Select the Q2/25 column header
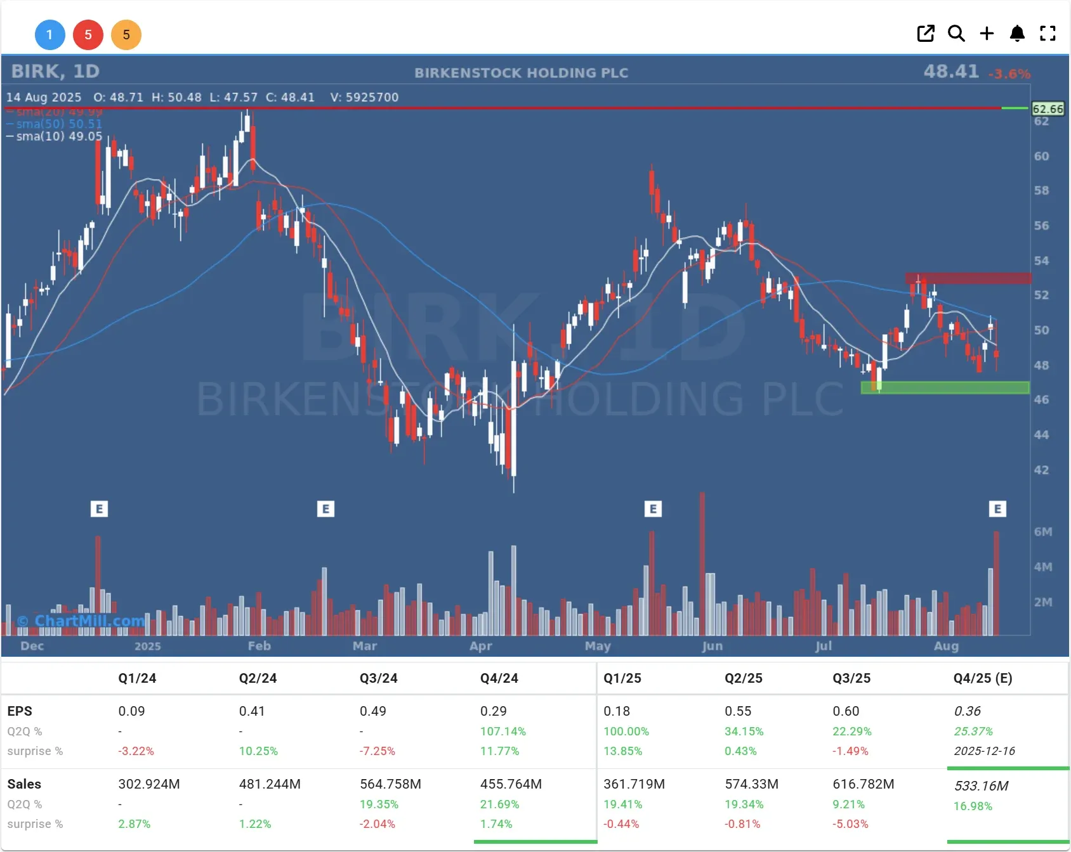1071x852 pixels. tap(743, 678)
